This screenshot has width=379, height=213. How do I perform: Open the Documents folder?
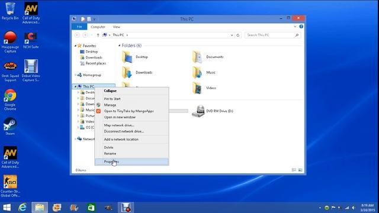(208, 57)
